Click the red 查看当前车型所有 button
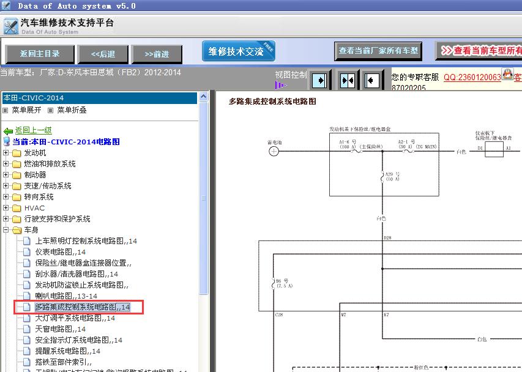This screenshot has width=522, height=372. click(479, 51)
